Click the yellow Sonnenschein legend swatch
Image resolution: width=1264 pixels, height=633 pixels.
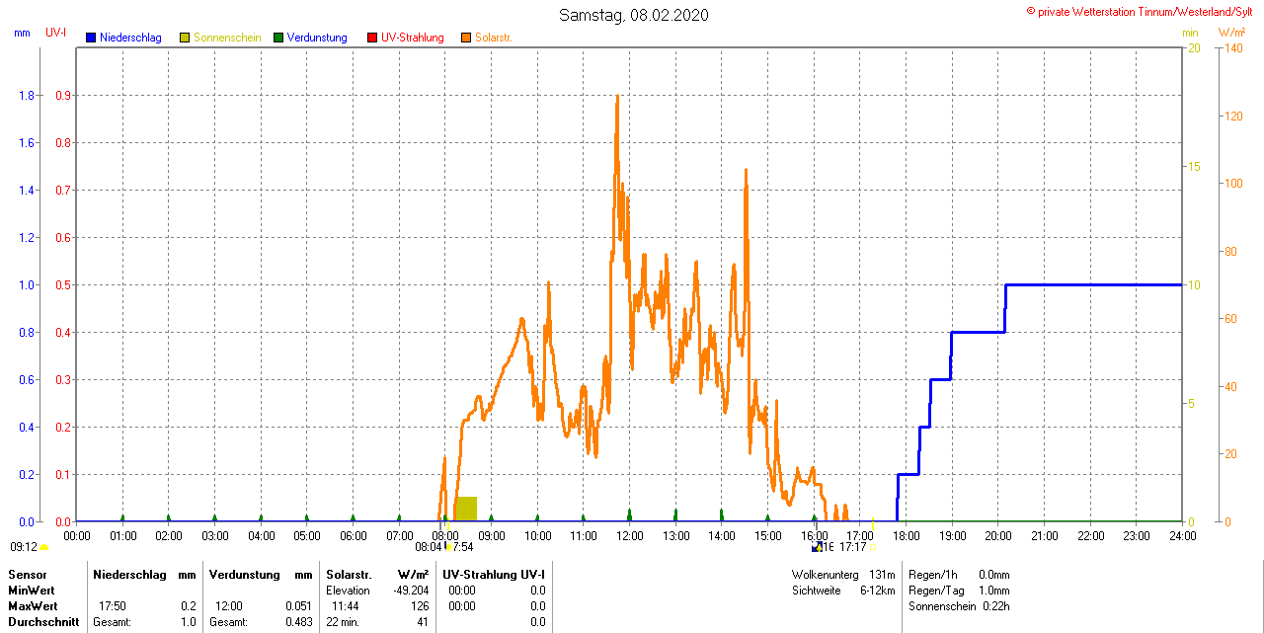click(185, 38)
